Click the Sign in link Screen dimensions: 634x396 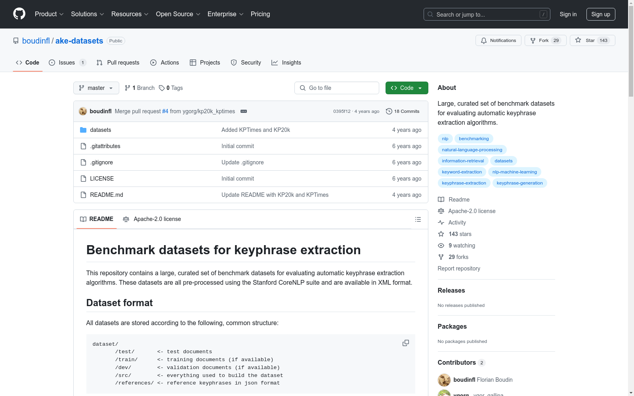point(568,14)
